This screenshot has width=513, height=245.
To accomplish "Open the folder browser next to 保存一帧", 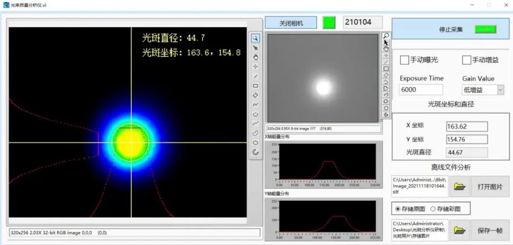I will 460,230.
